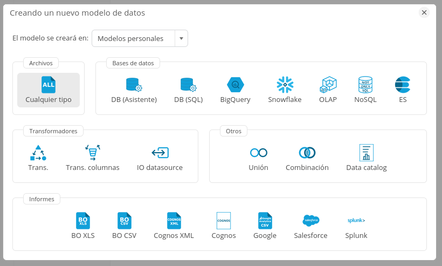Open the Data catalog option
The width and height of the screenshot is (442, 266).
tap(367, 153)
